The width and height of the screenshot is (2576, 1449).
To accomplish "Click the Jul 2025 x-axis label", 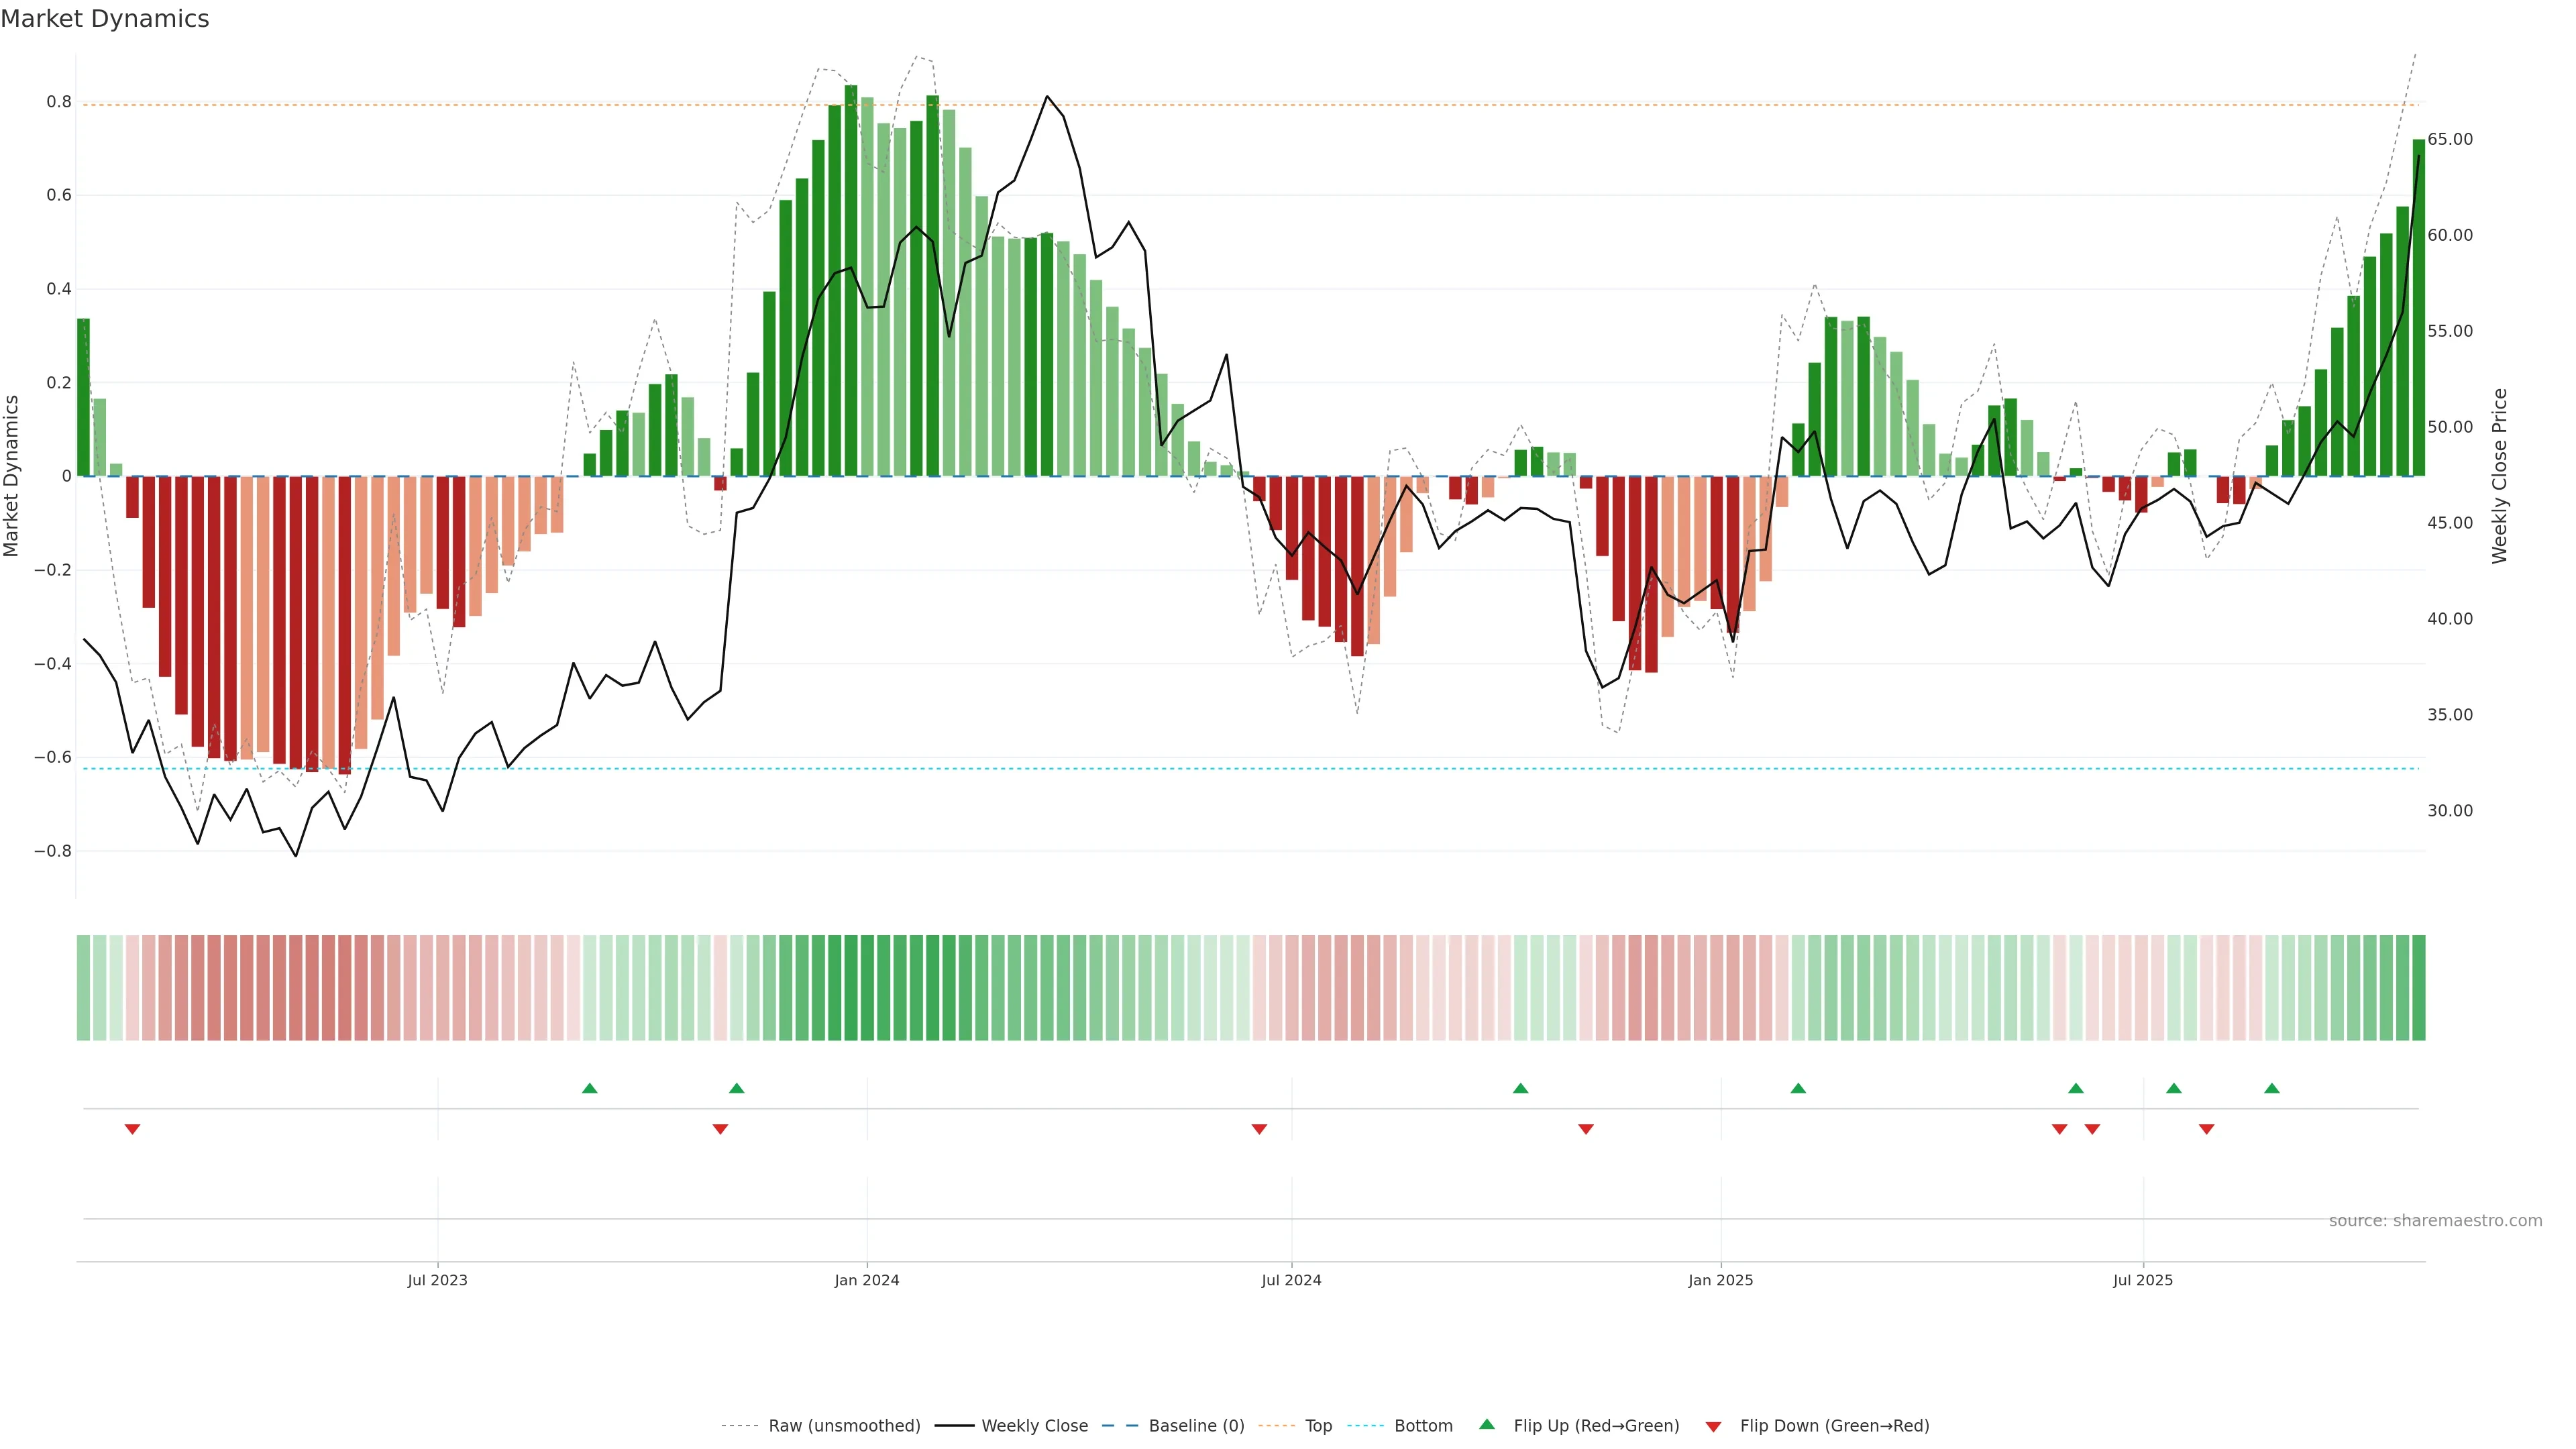I will point(2143,1280).
